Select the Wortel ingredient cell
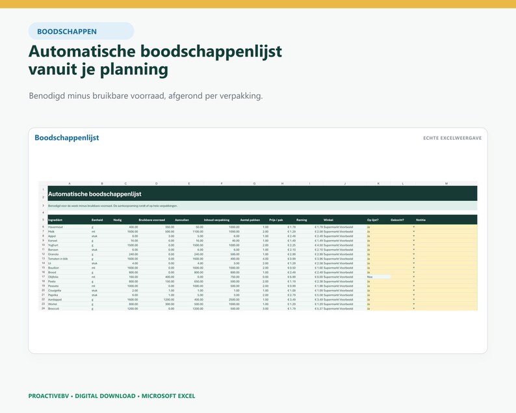Screen dimensions: 516x413 pyautogui.click(x=69, y=304)
